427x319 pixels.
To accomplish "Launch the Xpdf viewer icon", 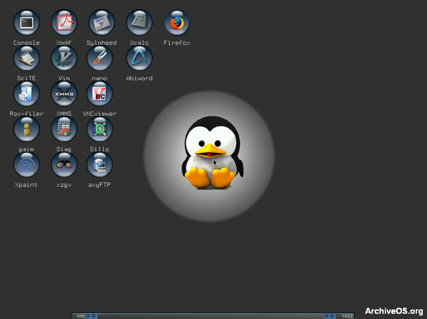I will pyautogui.click(x=64, y=22).
